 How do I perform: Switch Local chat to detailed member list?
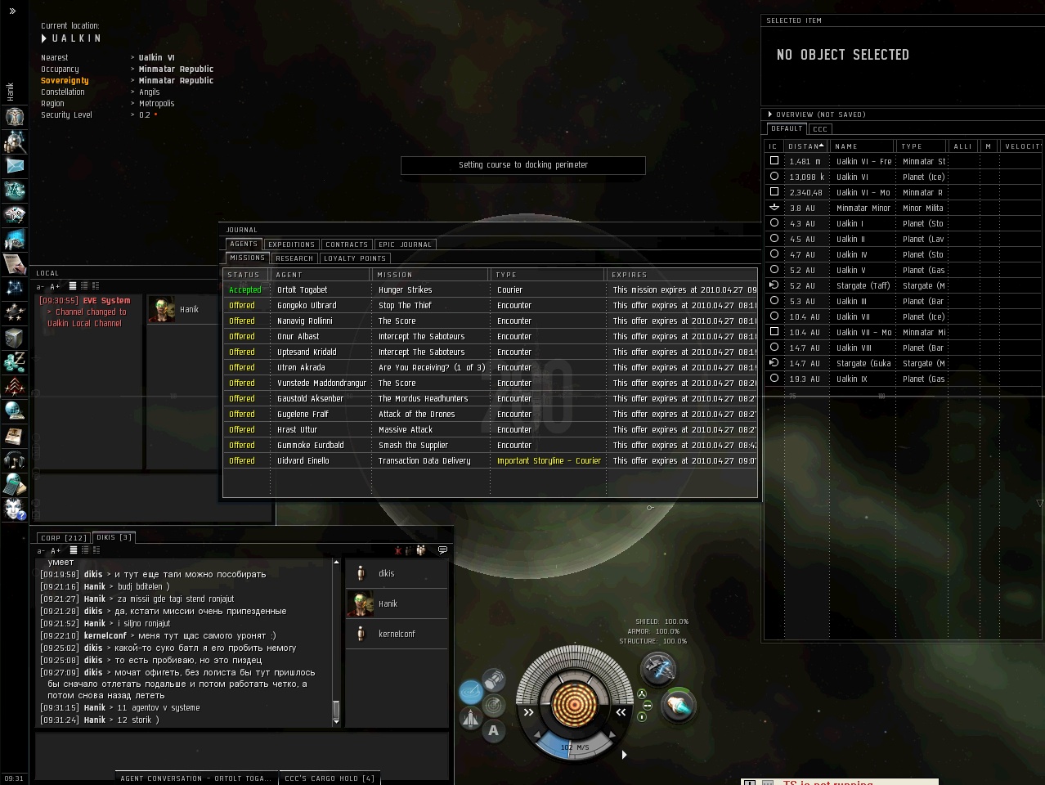[96, 286]
